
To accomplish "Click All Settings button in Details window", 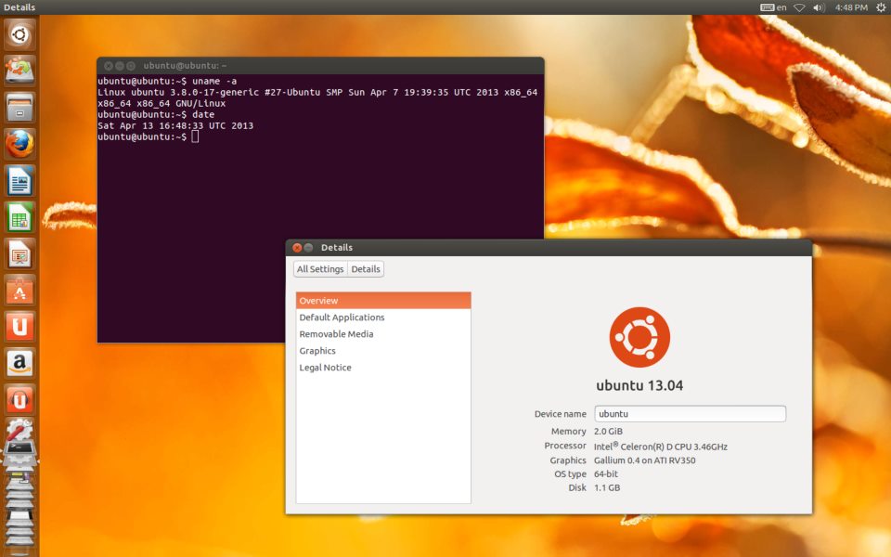I will pyautogui.click(x=320, y=269).
